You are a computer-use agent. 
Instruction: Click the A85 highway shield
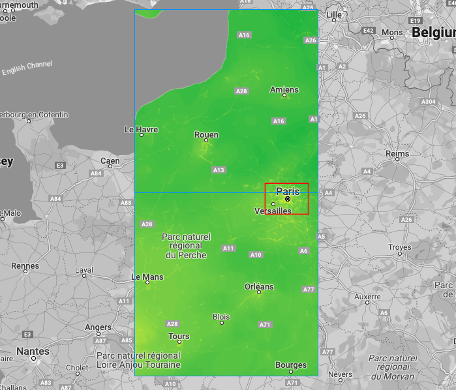(x=127, y=340)
